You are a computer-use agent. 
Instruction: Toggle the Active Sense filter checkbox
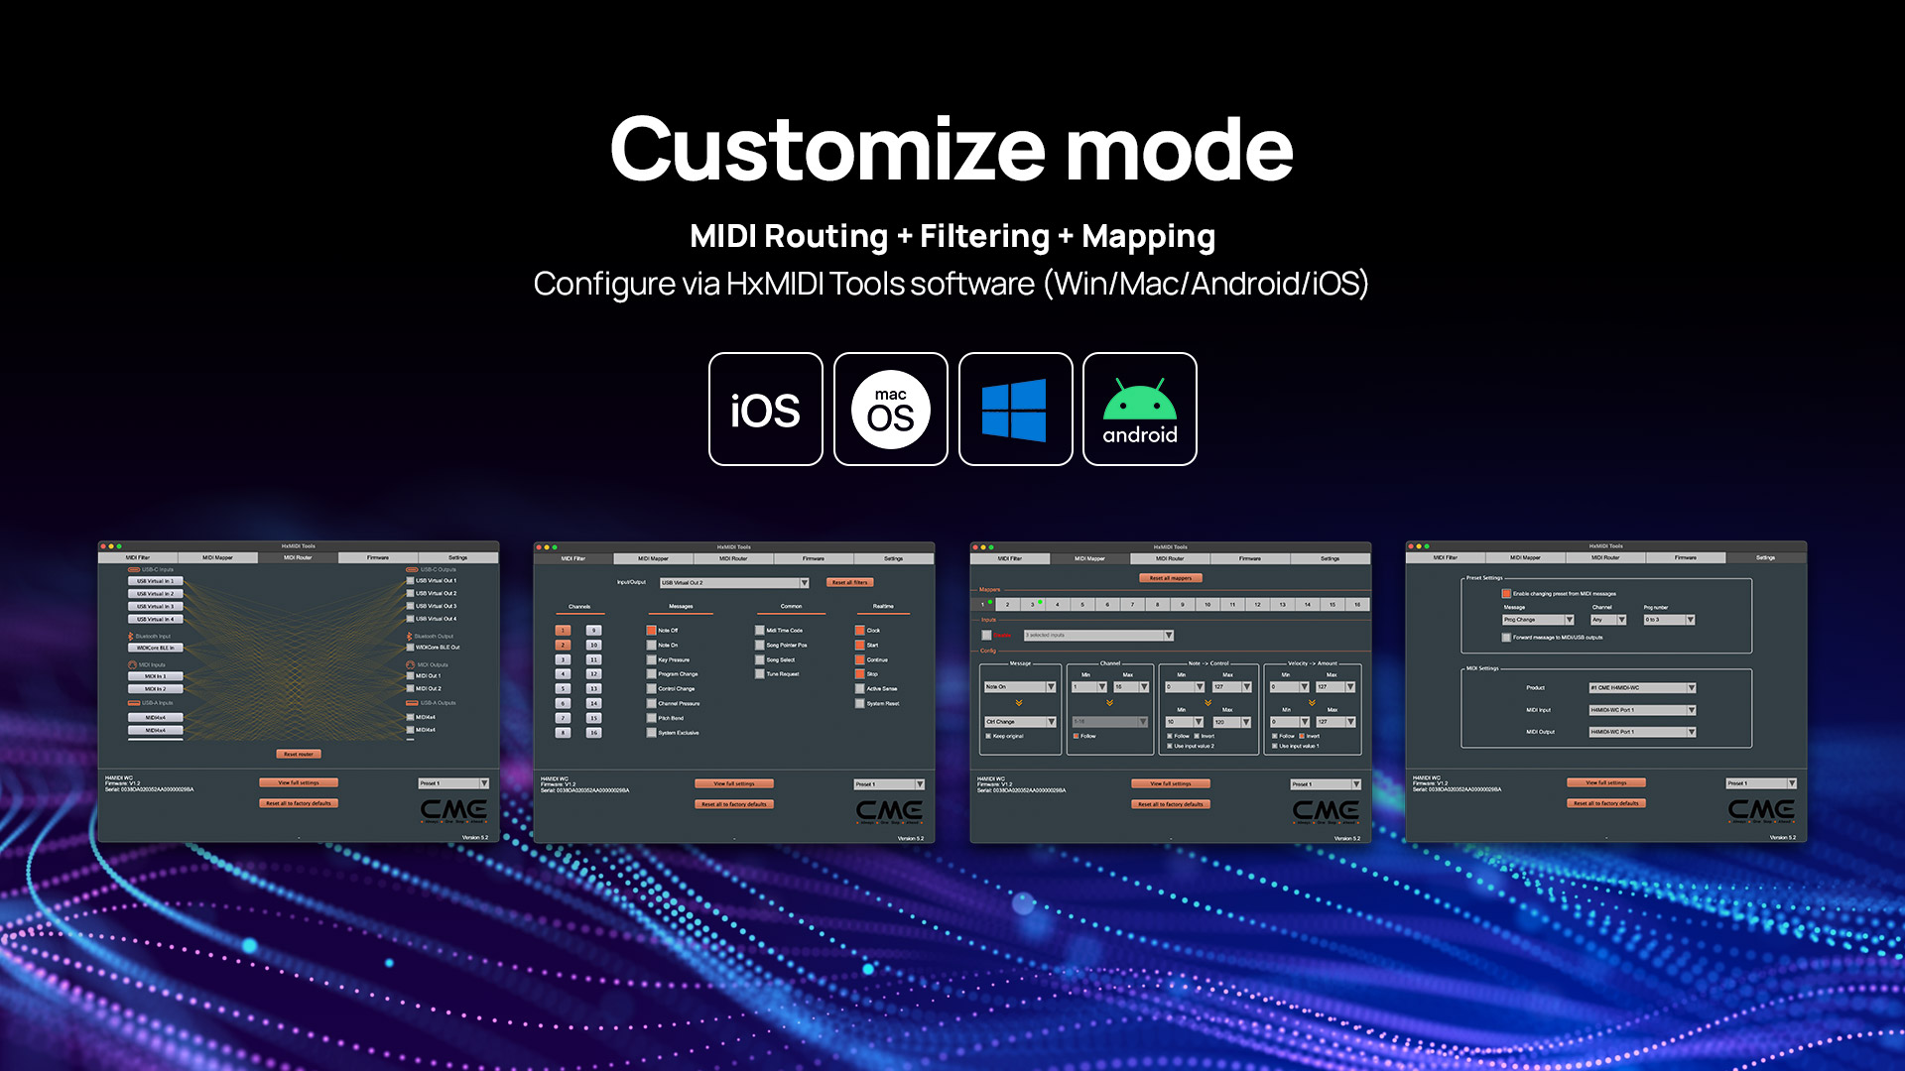click(x=860, y=688)
